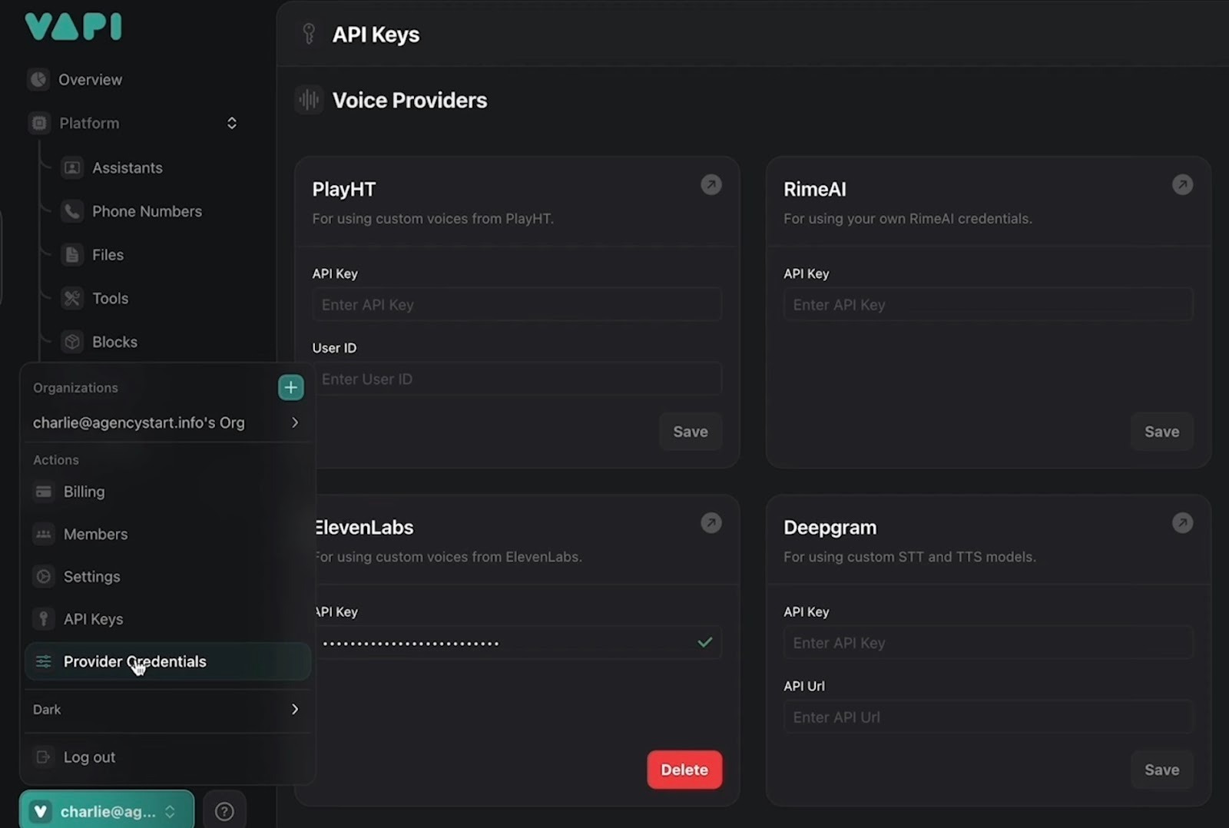Open the Overview page
Viewport: 1229px width, 828px height.
click(x=90, y=80)
